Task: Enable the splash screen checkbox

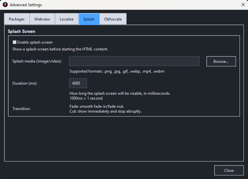Action: 14,42
